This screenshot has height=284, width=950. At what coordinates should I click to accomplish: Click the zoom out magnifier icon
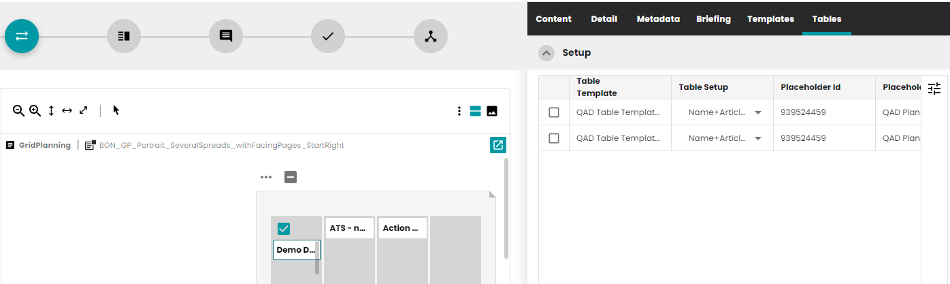tap(18, 110)
